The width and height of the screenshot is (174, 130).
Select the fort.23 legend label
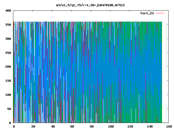147,13
